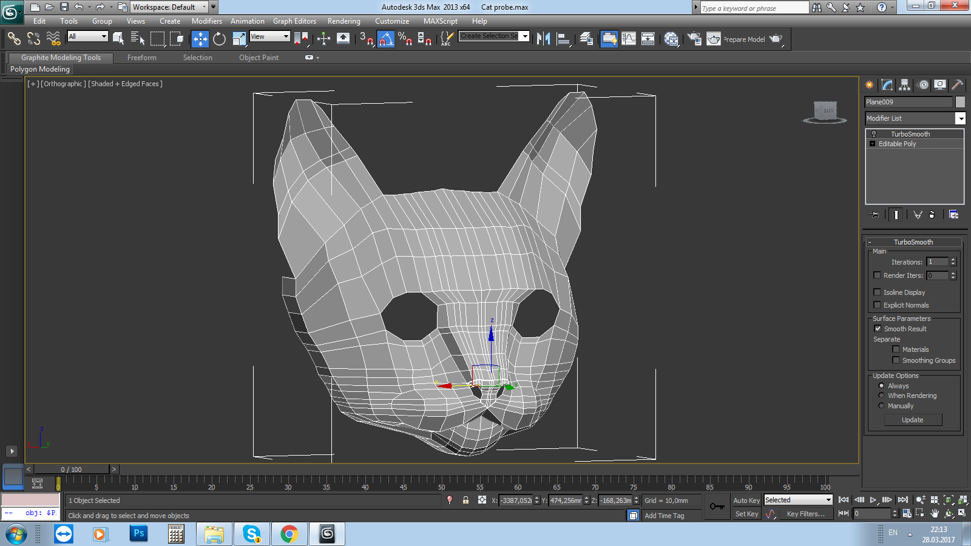The image size is (971, 546).
Task: Toggle the Angle Snap icon
Action: [386, 39]
